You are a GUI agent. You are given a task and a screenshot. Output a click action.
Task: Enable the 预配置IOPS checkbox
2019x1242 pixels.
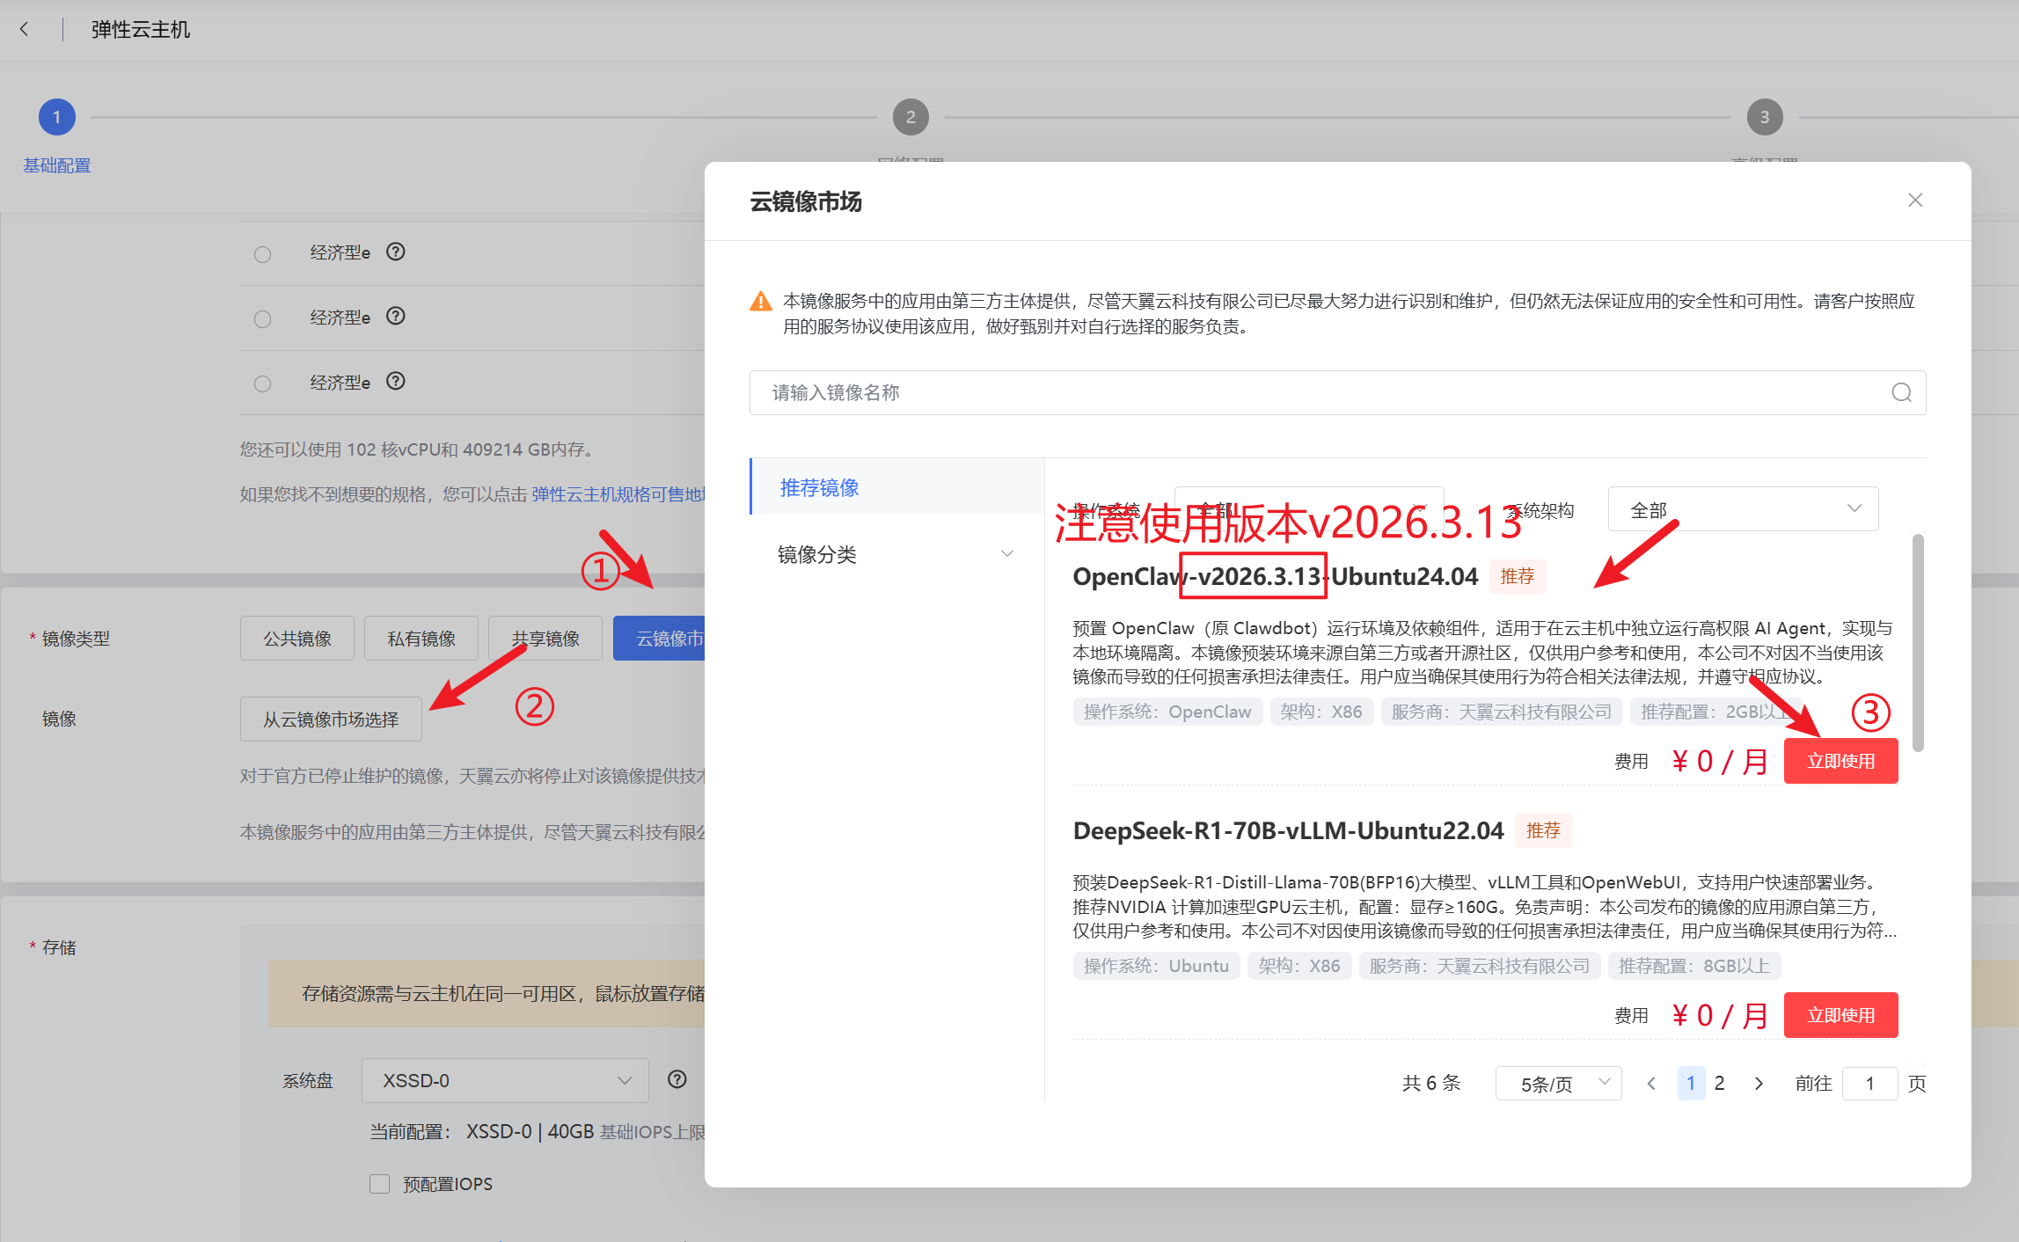(x=380, y=1184)
